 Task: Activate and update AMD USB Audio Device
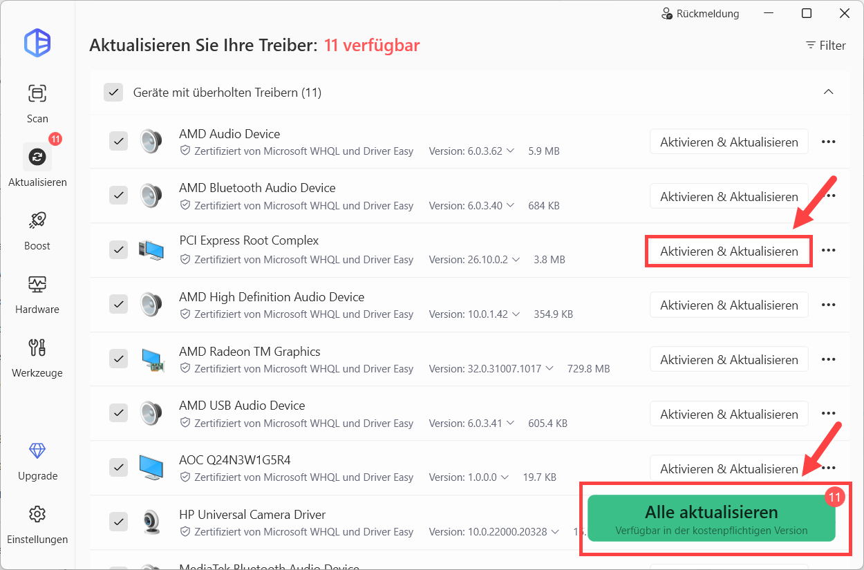pos(729,414)
